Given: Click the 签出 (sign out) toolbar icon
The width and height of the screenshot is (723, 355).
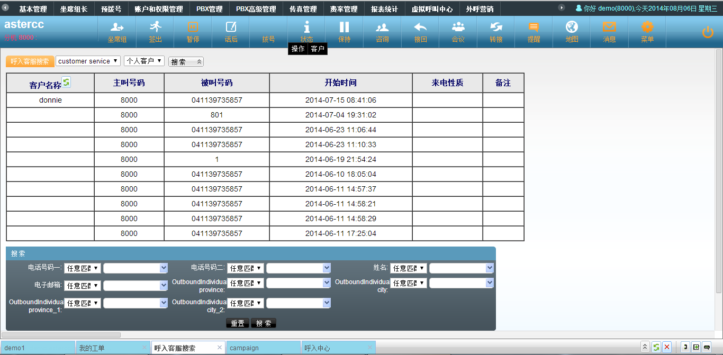Looking at the screenshot, I should pyautogui.click(x=155, y=31).
